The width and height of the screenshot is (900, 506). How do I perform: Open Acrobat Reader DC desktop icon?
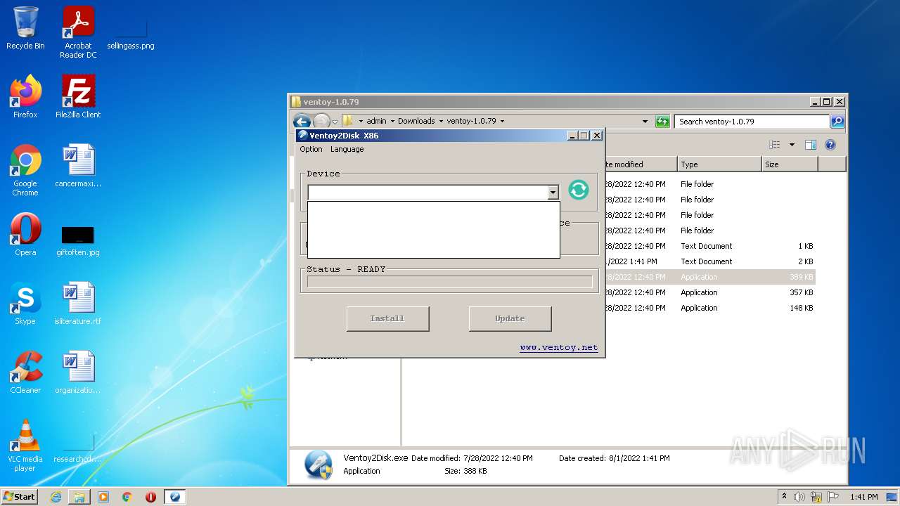(78, 32)
